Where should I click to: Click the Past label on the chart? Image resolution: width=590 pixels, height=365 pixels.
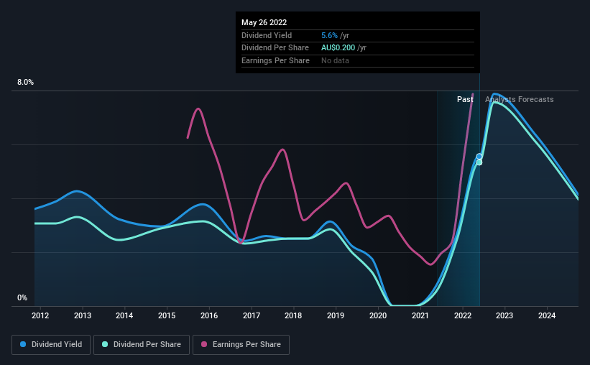[x=465, y=99]
